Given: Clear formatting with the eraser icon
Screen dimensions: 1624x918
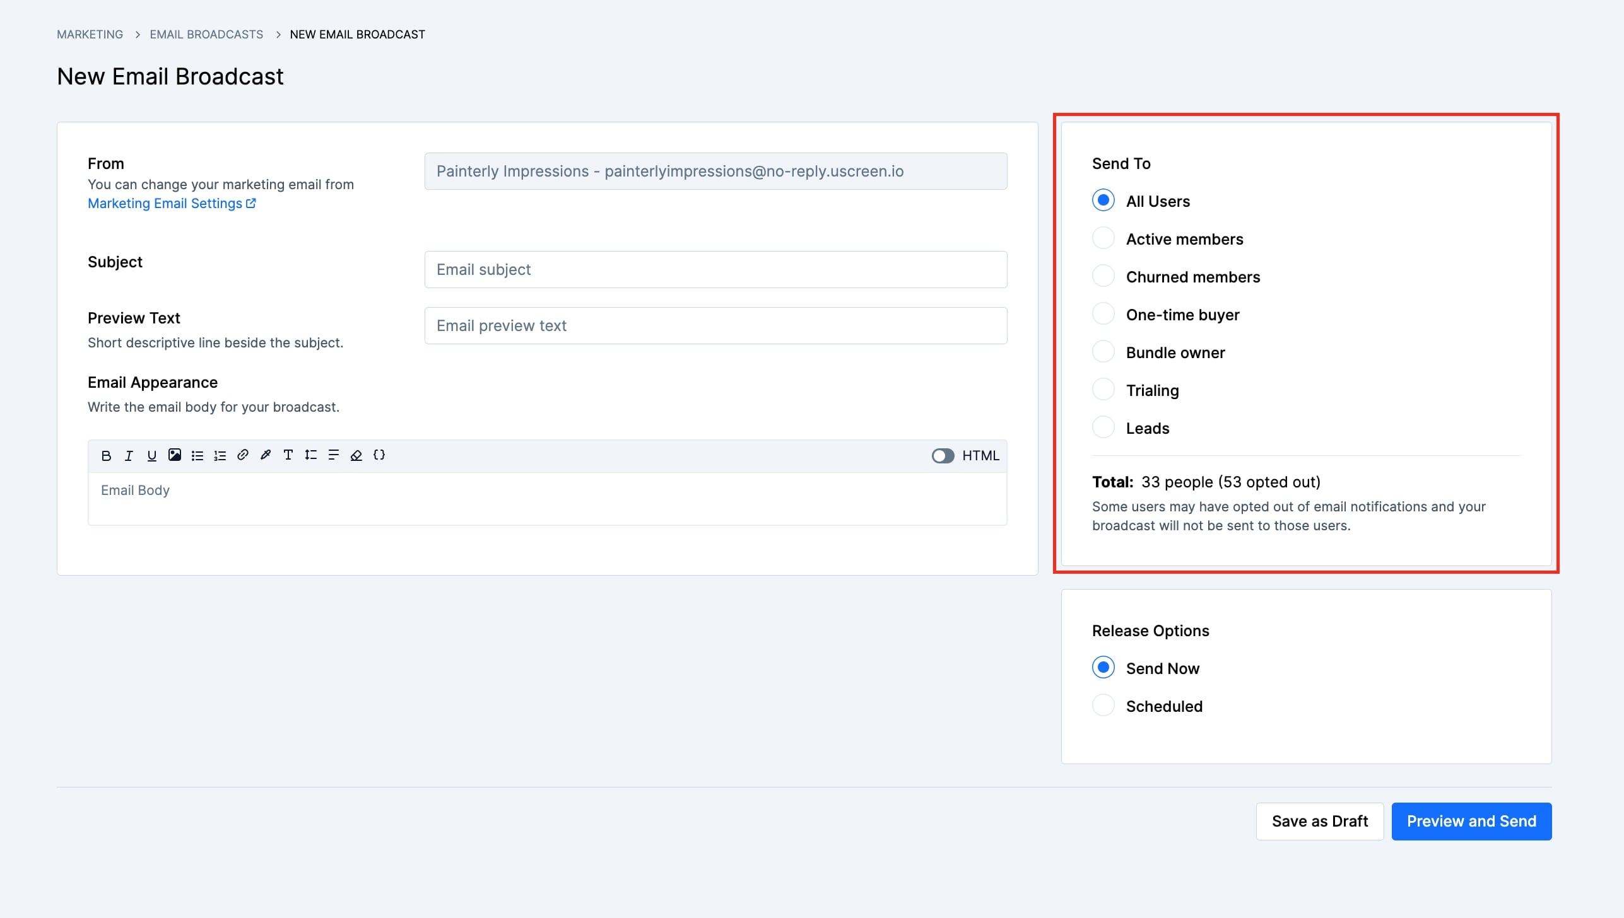Looking at the screenshot, I should 356,455.
